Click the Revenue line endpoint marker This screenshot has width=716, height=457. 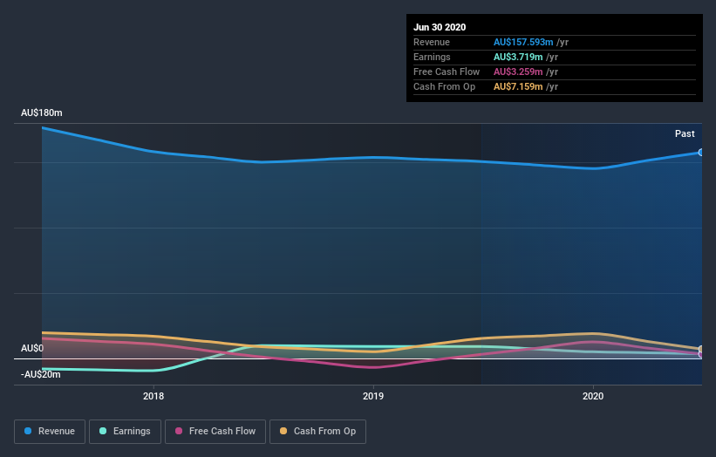701,153
